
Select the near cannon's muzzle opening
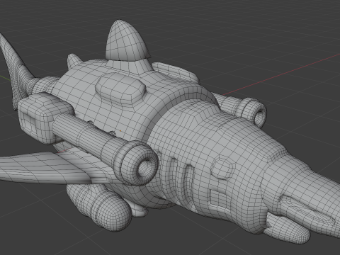pyautogui.click(x=144, y=167)
